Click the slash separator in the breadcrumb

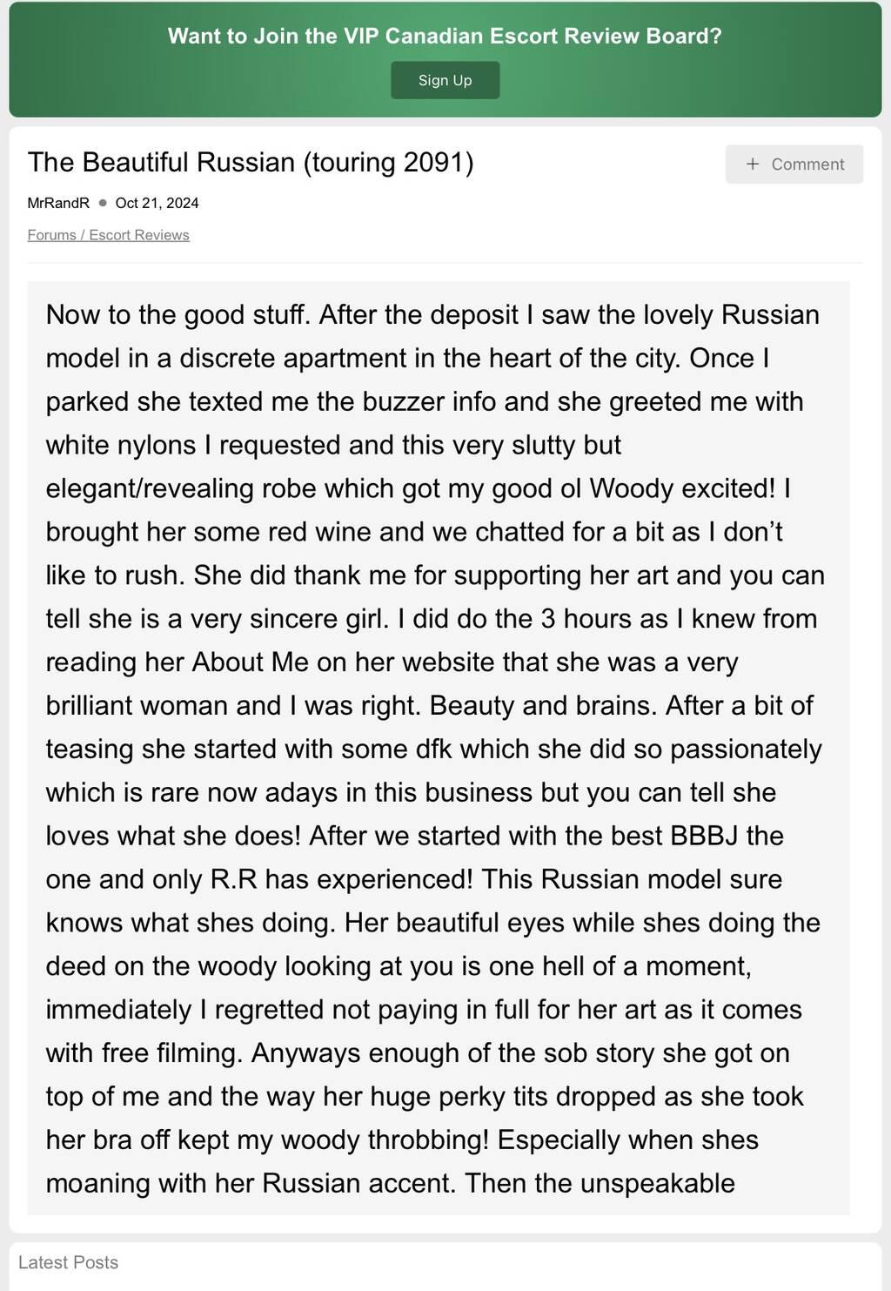click(83, 235)
